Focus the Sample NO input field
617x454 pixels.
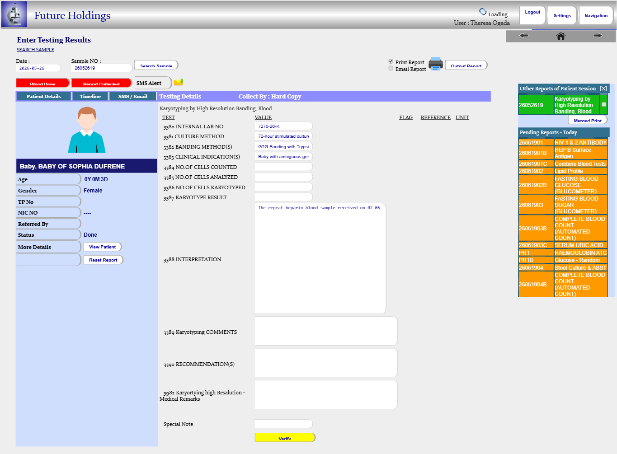tap(102, 68)
